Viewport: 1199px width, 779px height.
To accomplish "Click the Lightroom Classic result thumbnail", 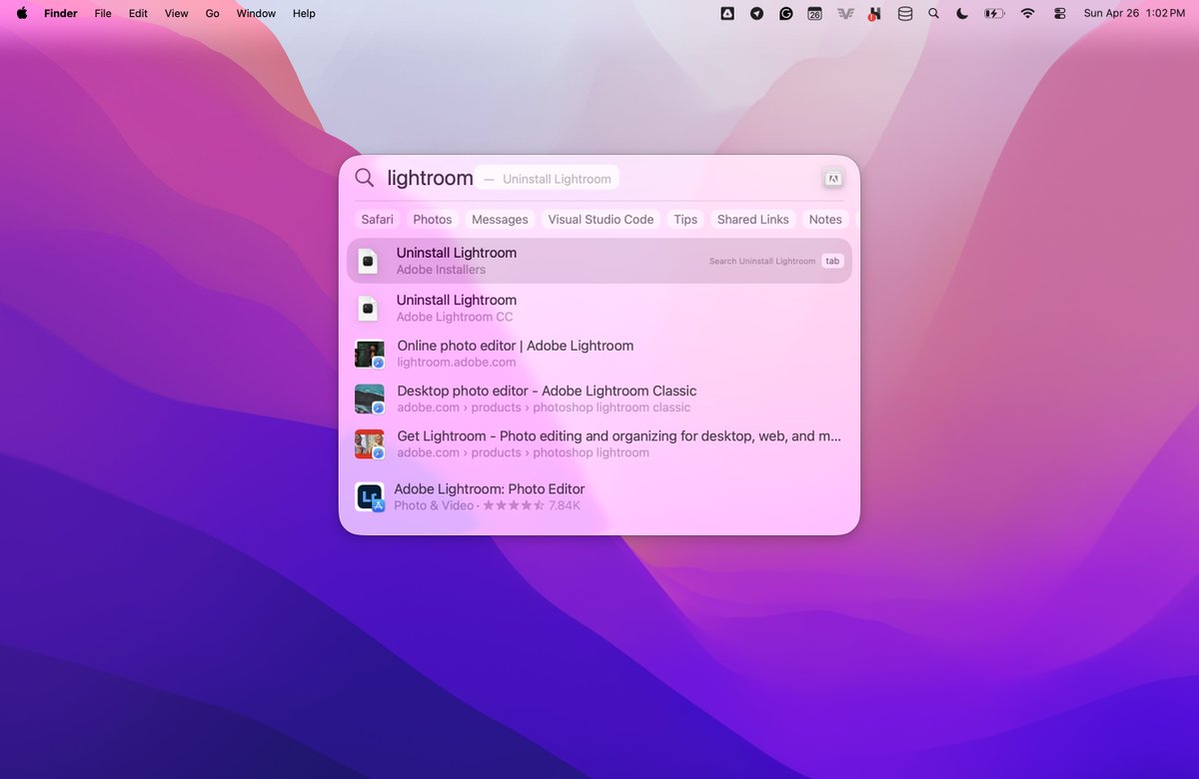I will (370, 398).
